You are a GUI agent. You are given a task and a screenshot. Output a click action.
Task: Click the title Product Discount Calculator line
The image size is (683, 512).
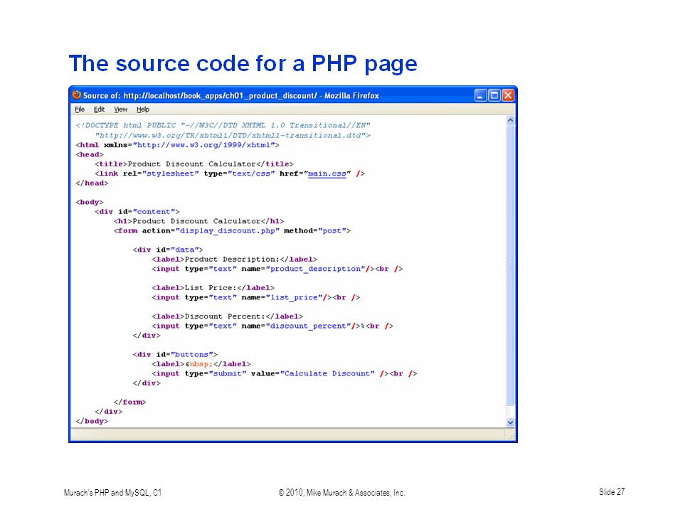pos(194,164)
